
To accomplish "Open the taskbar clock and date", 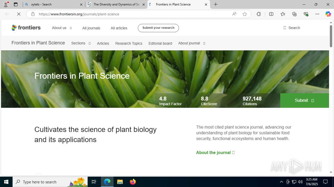I will point(311,182).
